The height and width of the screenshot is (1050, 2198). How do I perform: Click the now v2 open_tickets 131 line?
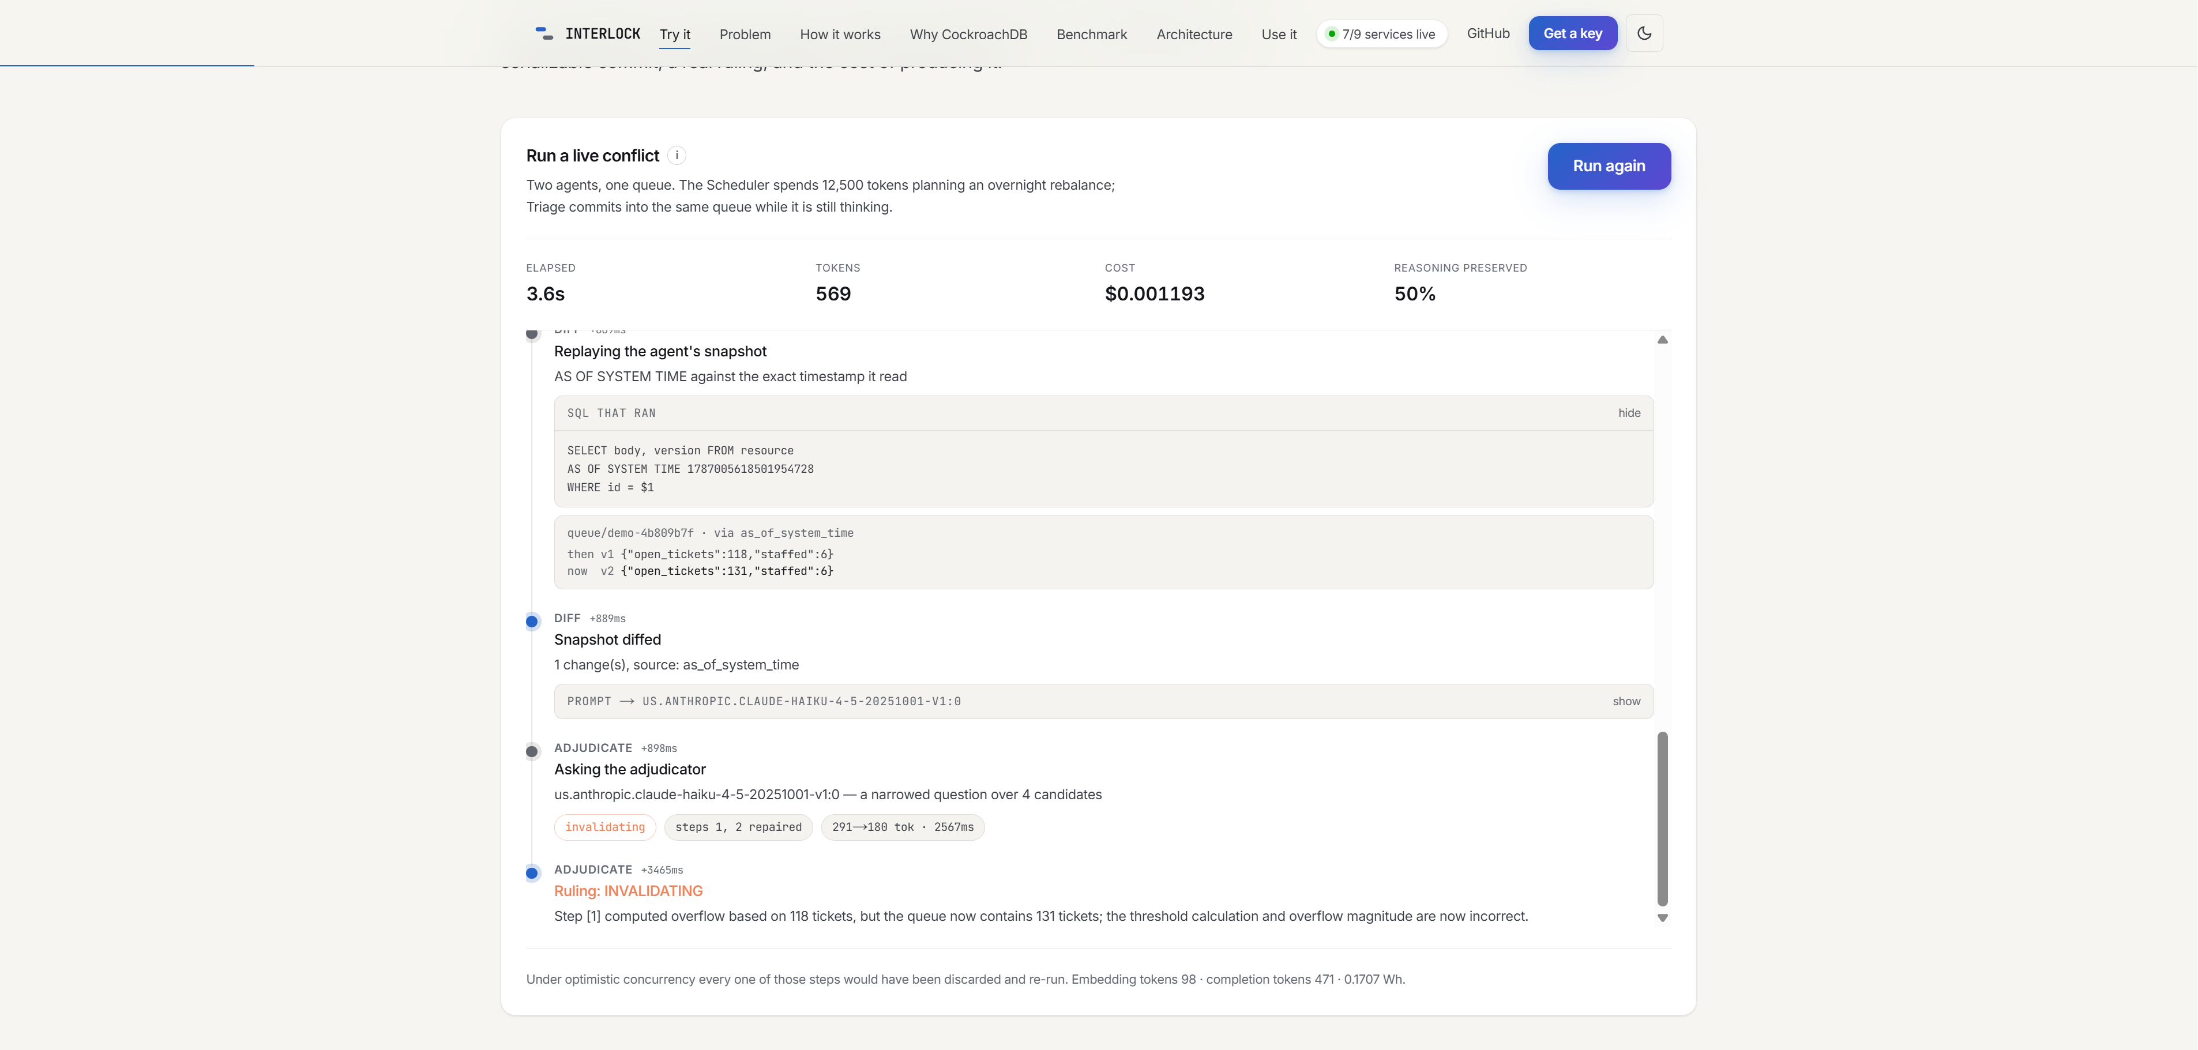701,571
